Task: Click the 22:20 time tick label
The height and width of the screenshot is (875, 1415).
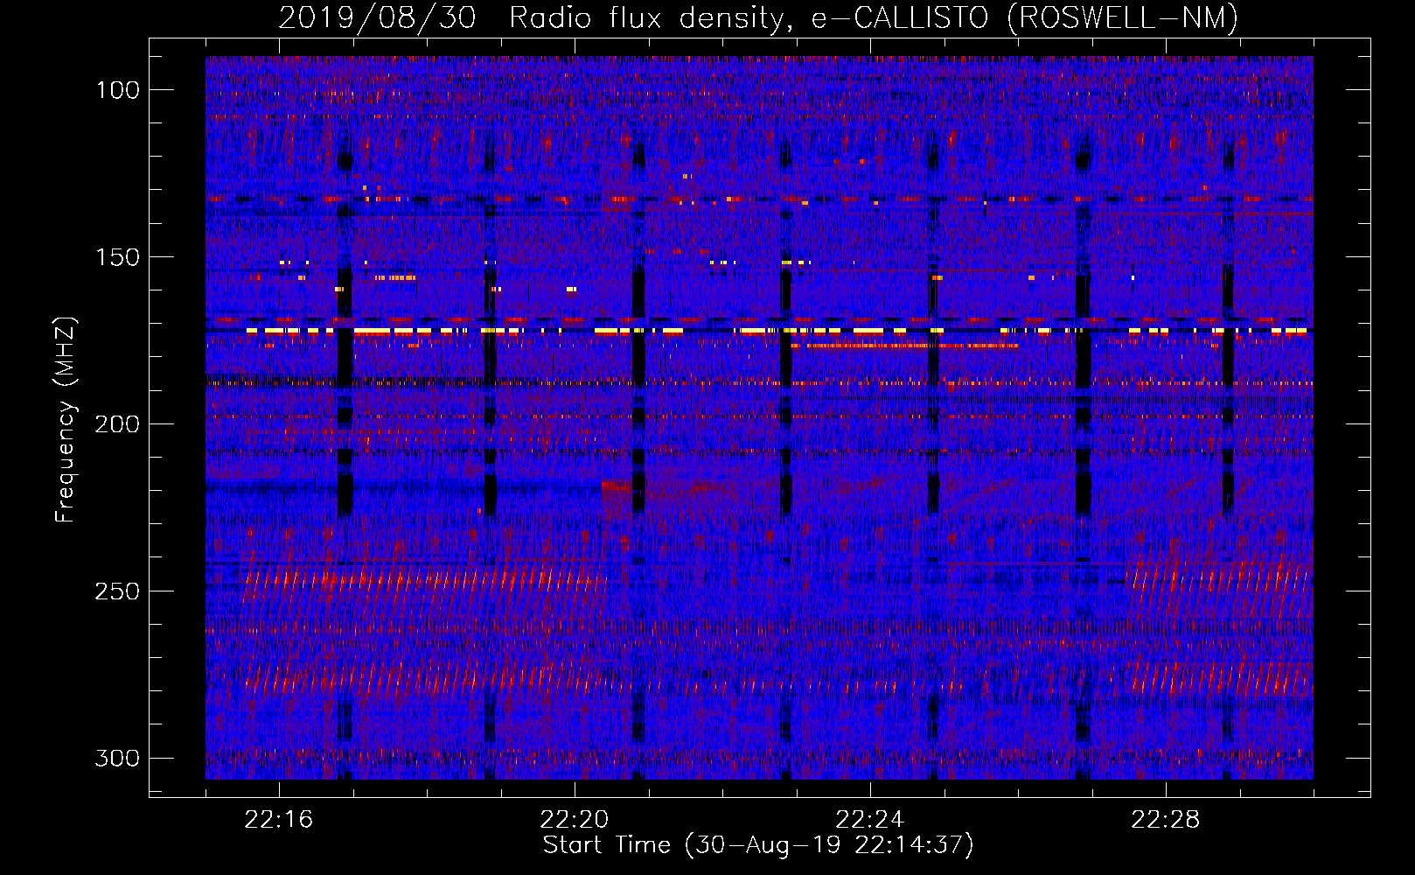Action: tap(575, 820)
